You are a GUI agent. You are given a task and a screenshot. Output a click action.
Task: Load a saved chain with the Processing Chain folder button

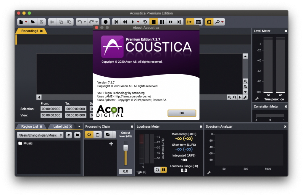coord(108,134)
